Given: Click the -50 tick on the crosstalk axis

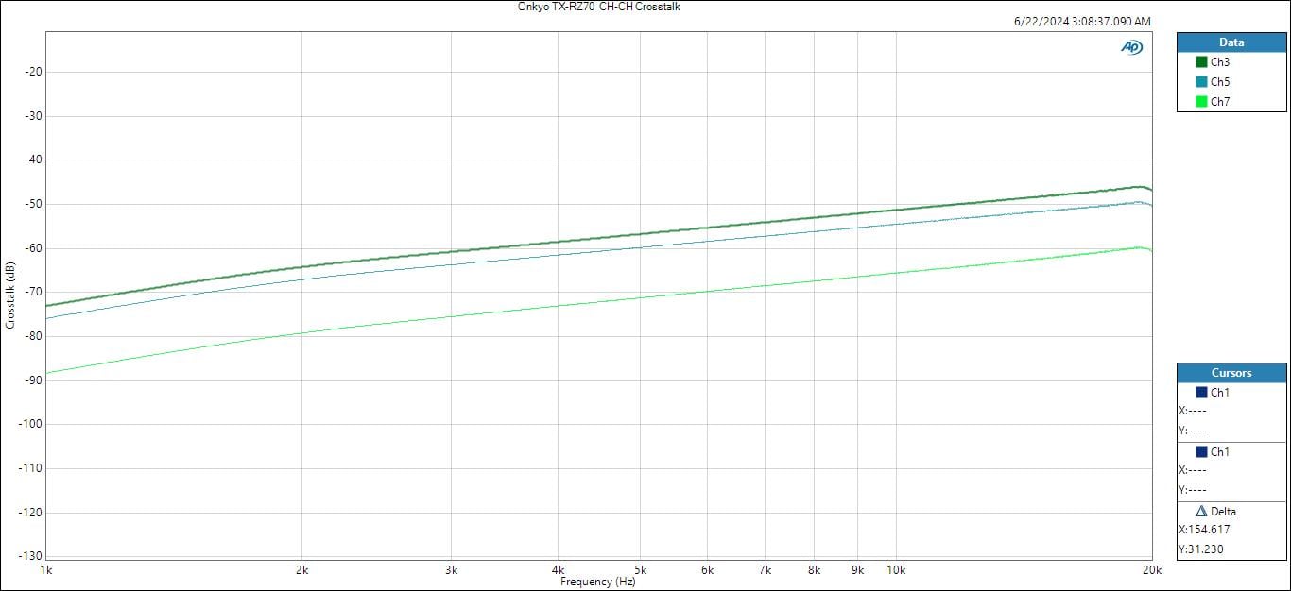Looking at the screenshot, I should coord(31,204).
